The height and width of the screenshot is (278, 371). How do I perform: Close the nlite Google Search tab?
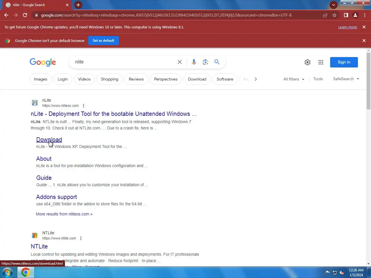pos(67,5)
